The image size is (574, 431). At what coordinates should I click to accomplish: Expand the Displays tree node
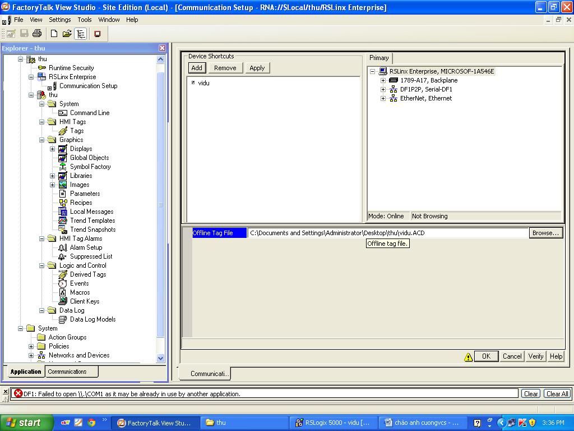52,149
